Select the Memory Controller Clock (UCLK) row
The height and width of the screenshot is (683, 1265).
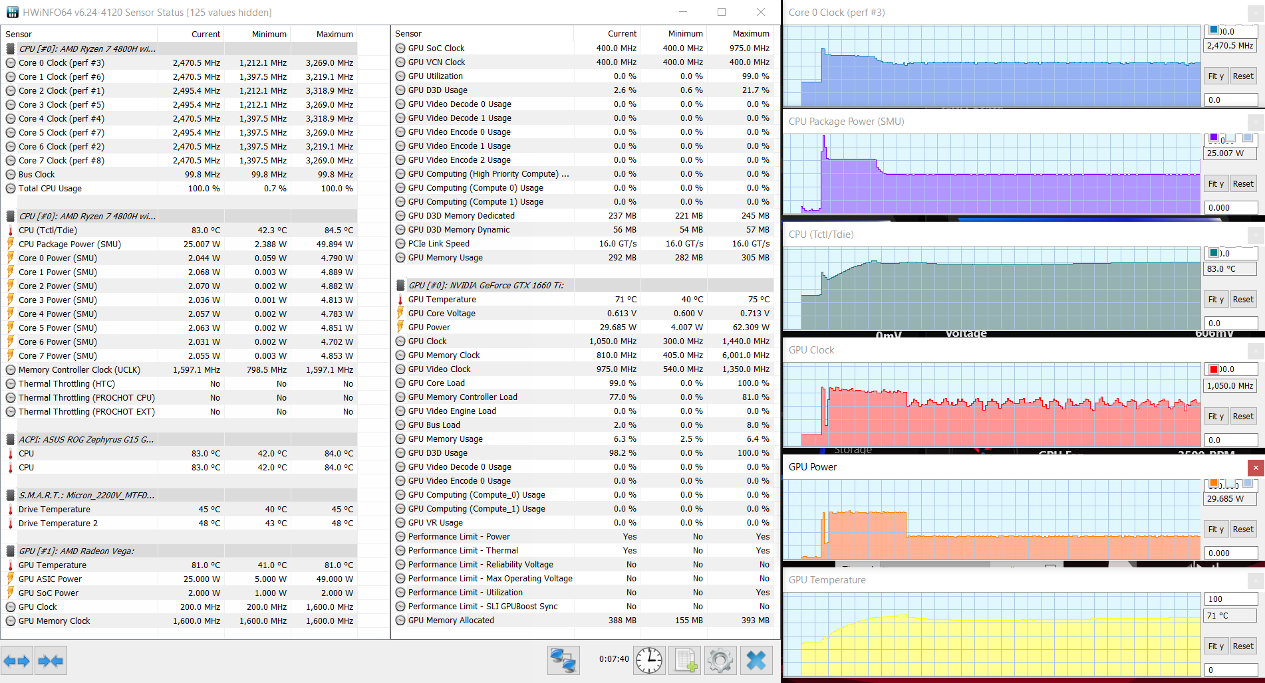tap(180, 370)
